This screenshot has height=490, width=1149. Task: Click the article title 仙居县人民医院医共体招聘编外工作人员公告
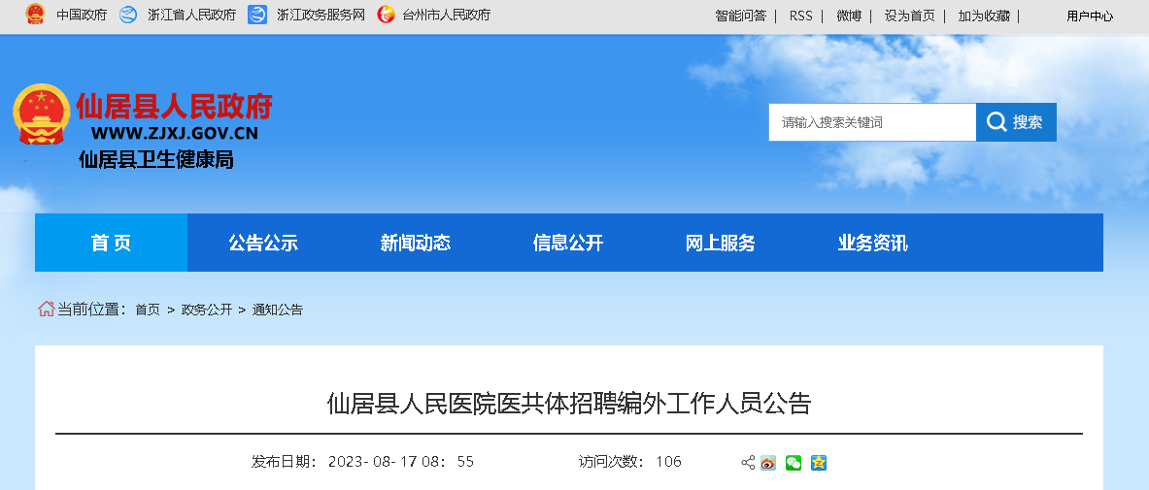tap(568, 404)
